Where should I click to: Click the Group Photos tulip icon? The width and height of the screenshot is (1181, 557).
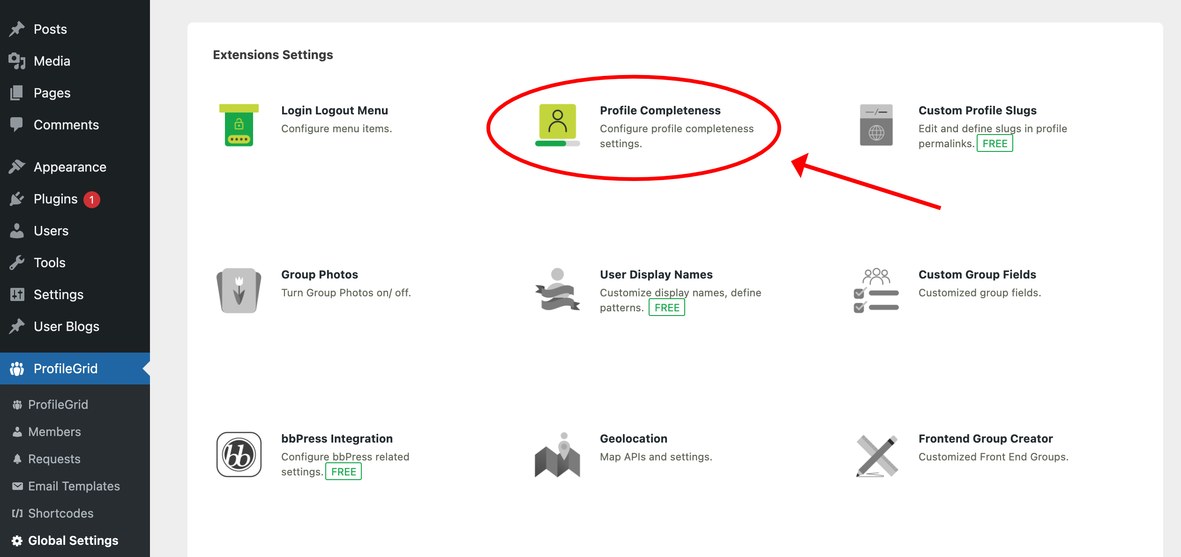[239, 290]
